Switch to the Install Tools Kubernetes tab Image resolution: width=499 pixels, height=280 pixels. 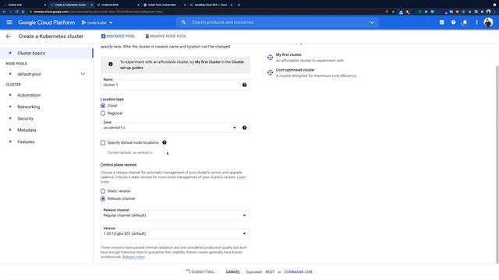[165, 5]
